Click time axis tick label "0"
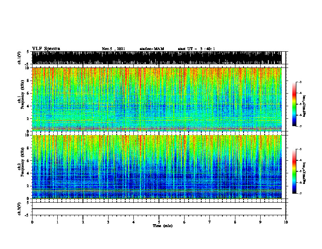Viewport: 322px width, 249px height. click(x=32, y=222)
